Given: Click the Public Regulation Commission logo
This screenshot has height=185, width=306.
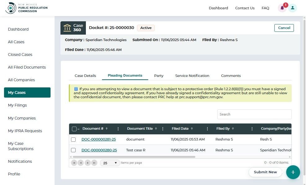Looking at the screenshot, I should [x=26, y=8].
